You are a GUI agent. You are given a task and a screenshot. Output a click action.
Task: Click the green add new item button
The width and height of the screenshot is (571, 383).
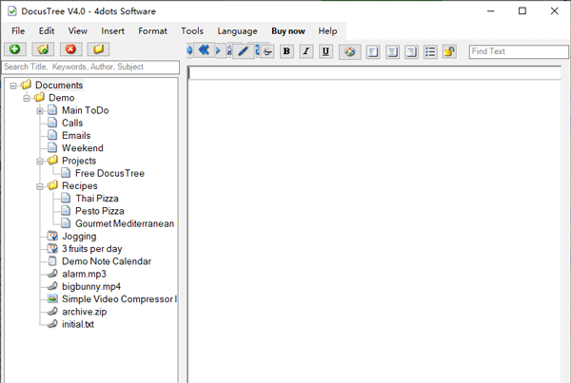click(x=15, y=49)
